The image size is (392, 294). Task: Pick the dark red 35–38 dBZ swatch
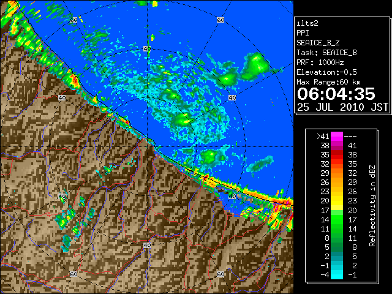pyautogui.click(x=337, y=155)
